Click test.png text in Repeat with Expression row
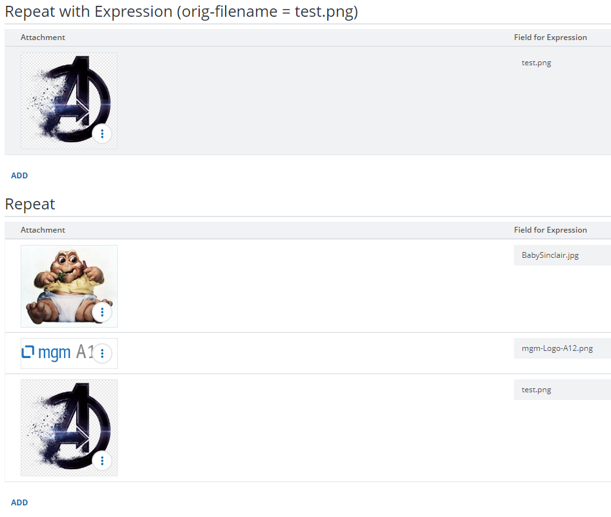The height and width of the screenshot is (517, 611). [x=536, y=63]
